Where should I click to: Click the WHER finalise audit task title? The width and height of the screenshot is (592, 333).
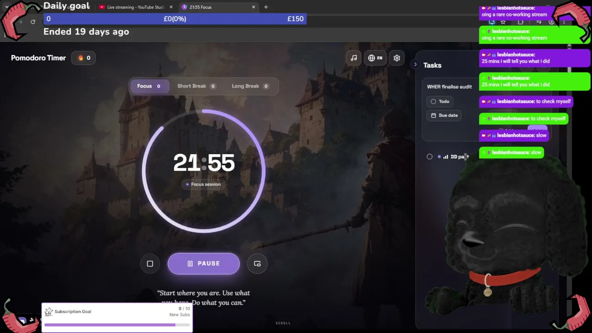tap(450, 86)
